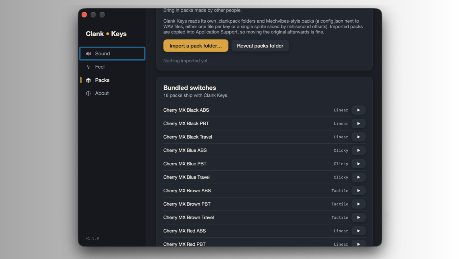The width and height of the screenshot is (460, 259).
Task: Click the Tactile tag on Cherry MX Brown ABS
Action: 340,191
